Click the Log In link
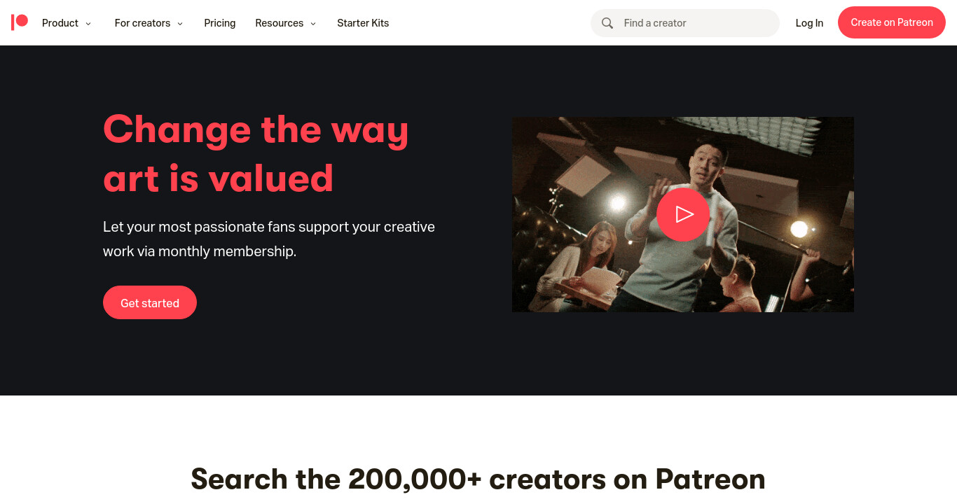The width and height of the screenshot is (957, 504). tap(809, 23)
